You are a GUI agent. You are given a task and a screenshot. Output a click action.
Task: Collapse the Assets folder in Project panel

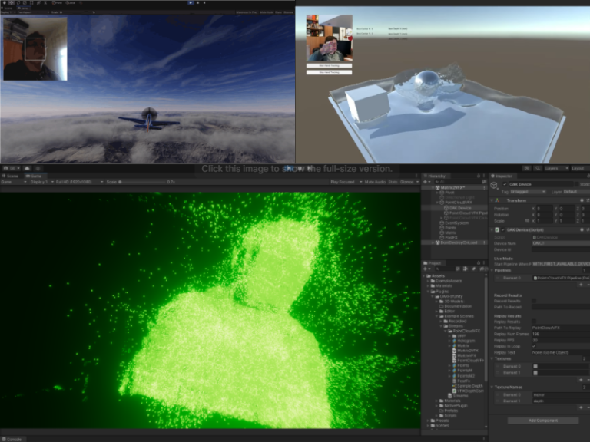(x=426, y=275)
